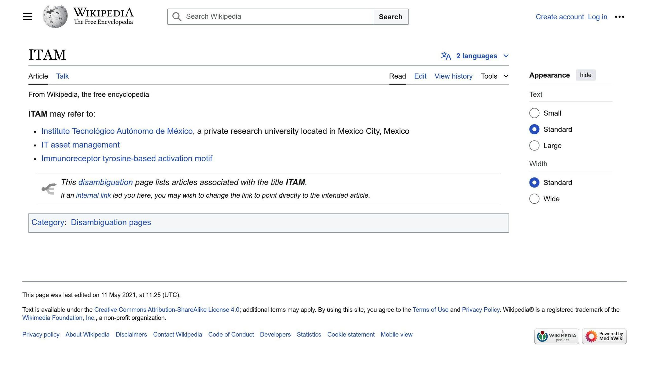Open Instituto Tecnológico Autónomo de México link
The height and width of the screenshot is (365, 649).
tap(117, 131)
